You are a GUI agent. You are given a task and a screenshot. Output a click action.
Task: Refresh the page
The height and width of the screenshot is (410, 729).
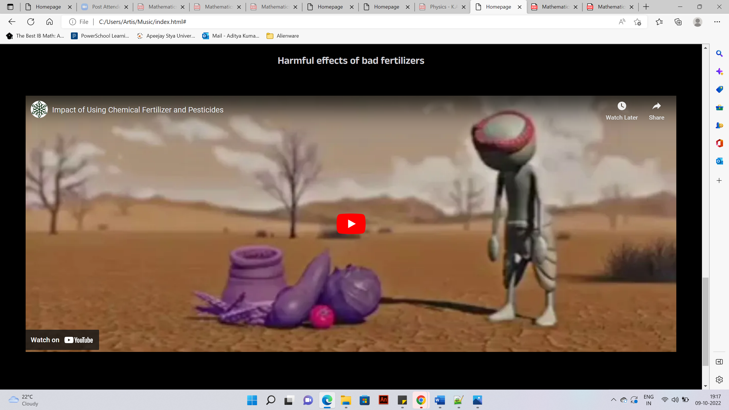pyautogui.click(x=31, y=22)
